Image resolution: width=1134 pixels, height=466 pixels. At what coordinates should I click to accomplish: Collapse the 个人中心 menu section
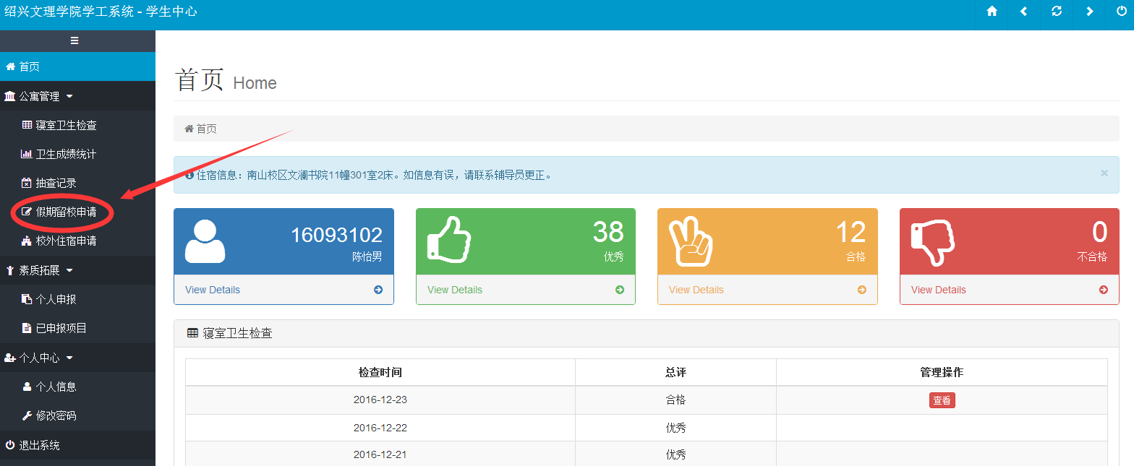pos(40,358)
